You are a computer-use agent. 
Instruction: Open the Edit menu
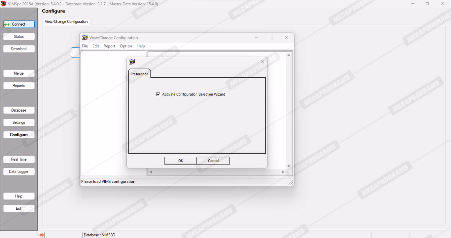pos(96,46)
